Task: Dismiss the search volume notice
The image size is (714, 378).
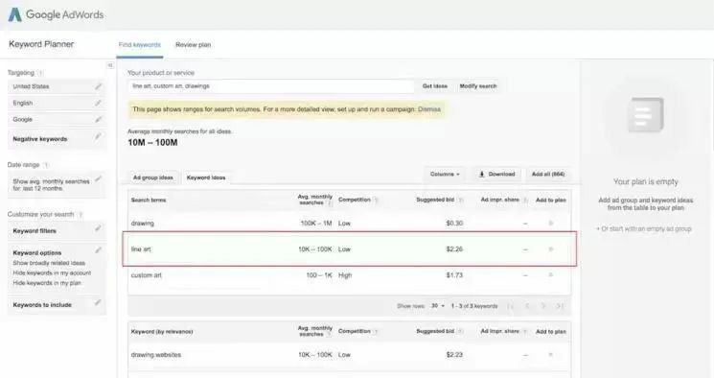Action: pos(429,109)
